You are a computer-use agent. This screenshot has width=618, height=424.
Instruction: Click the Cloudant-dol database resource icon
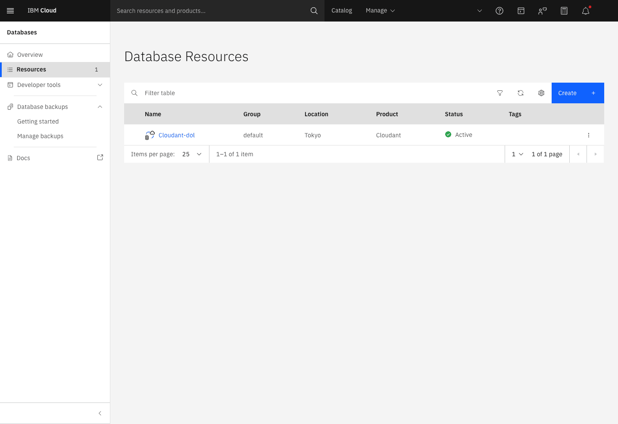point(150,135)
